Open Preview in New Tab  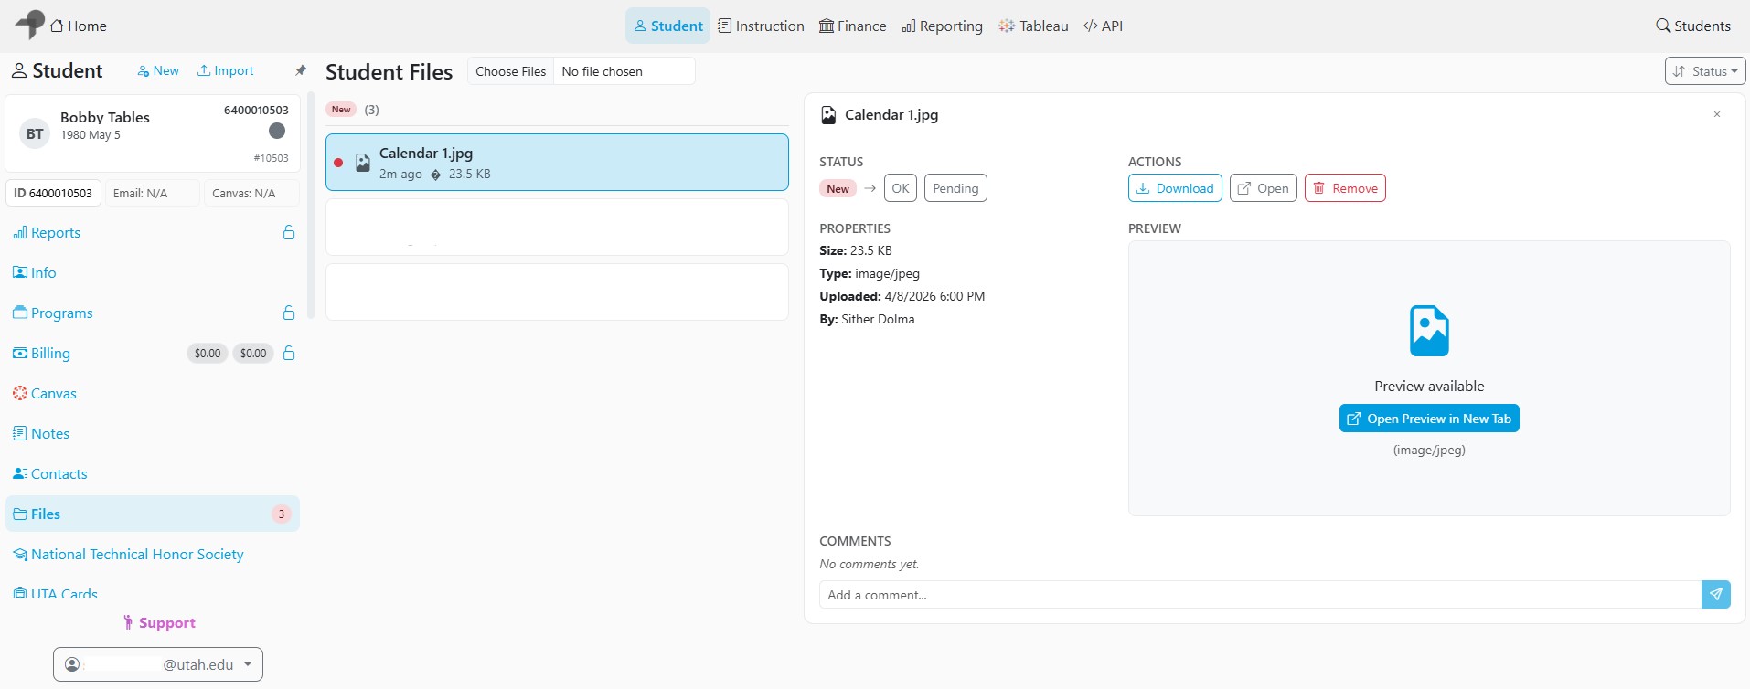click(1429, 419)
